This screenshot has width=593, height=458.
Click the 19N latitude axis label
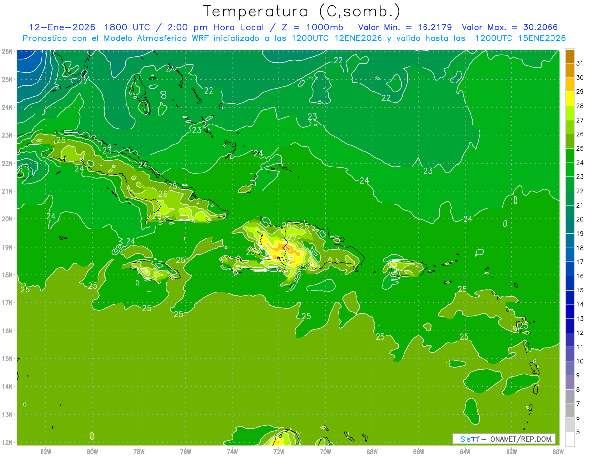click(7, 247)
